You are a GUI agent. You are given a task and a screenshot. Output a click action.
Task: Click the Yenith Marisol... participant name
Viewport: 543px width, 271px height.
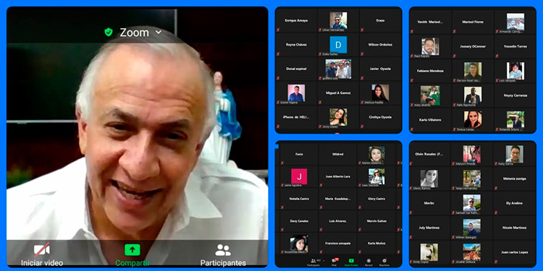pos(430,22)
